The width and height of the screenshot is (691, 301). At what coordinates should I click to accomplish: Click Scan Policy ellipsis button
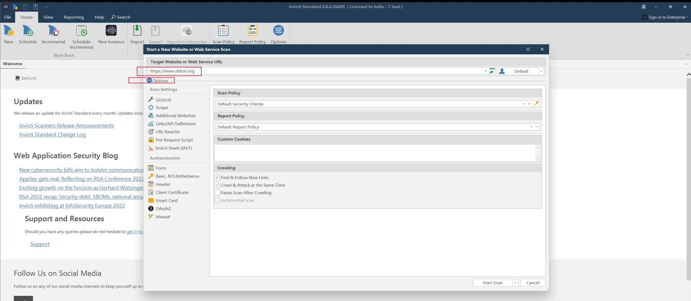click(x=529, y=104)
